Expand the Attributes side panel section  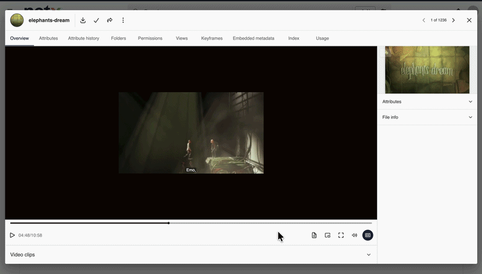[x=427, y=102]
